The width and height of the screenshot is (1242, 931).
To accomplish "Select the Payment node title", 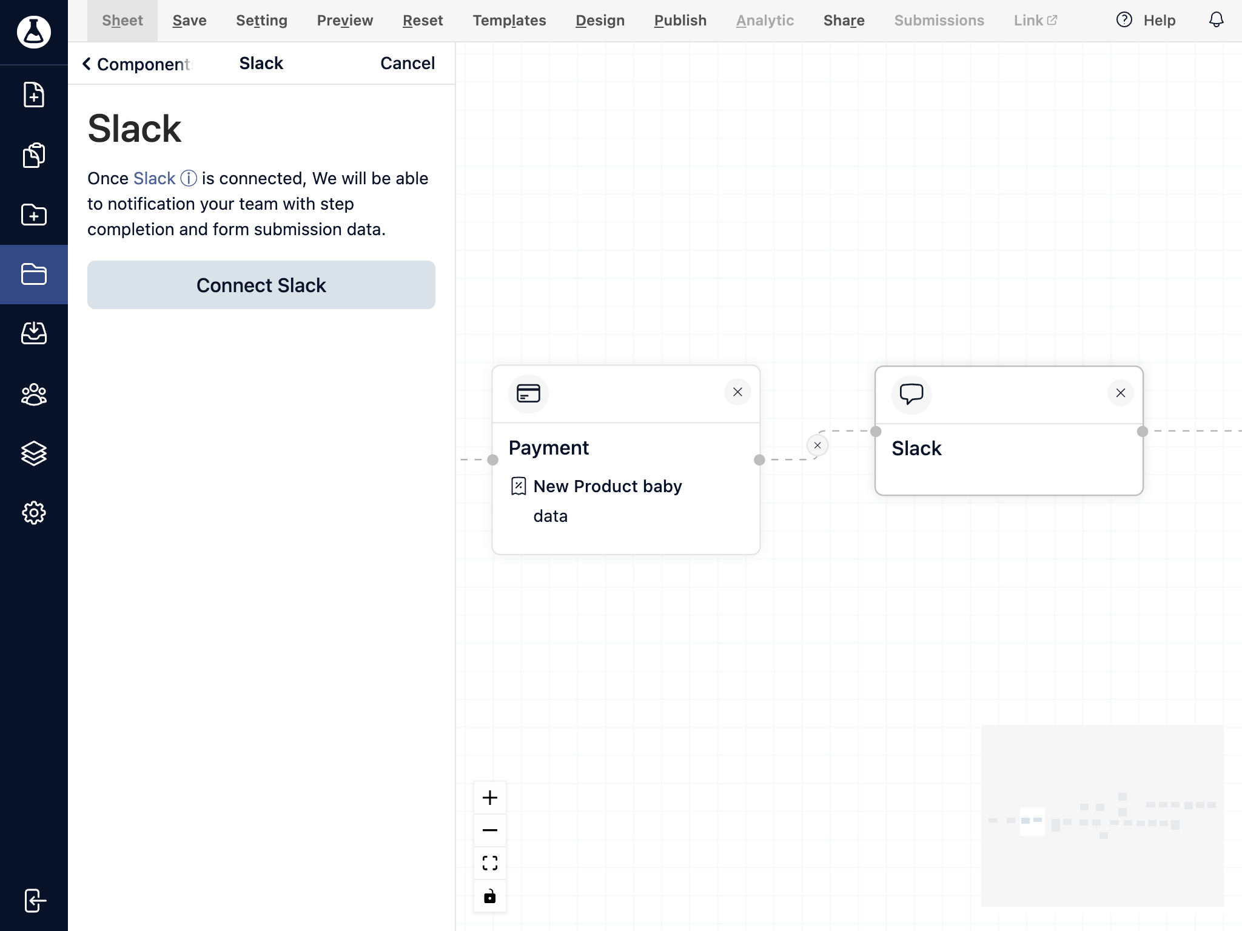I will [x=549, y=447].
